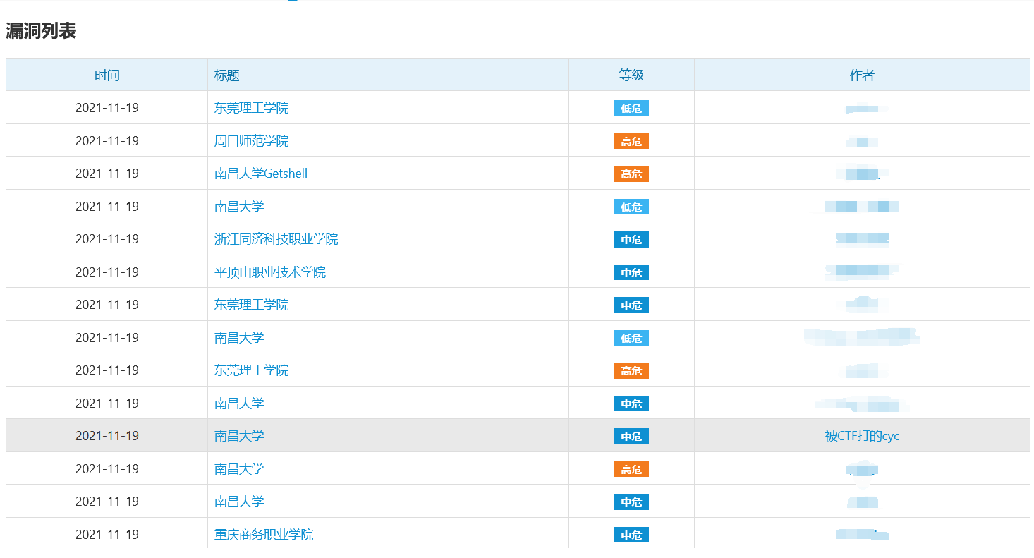Open 南昌大学 entry authored by 被CTF打的cyc
The width and height of the screenshot is (1034, 558).
(x=239, y=436)
